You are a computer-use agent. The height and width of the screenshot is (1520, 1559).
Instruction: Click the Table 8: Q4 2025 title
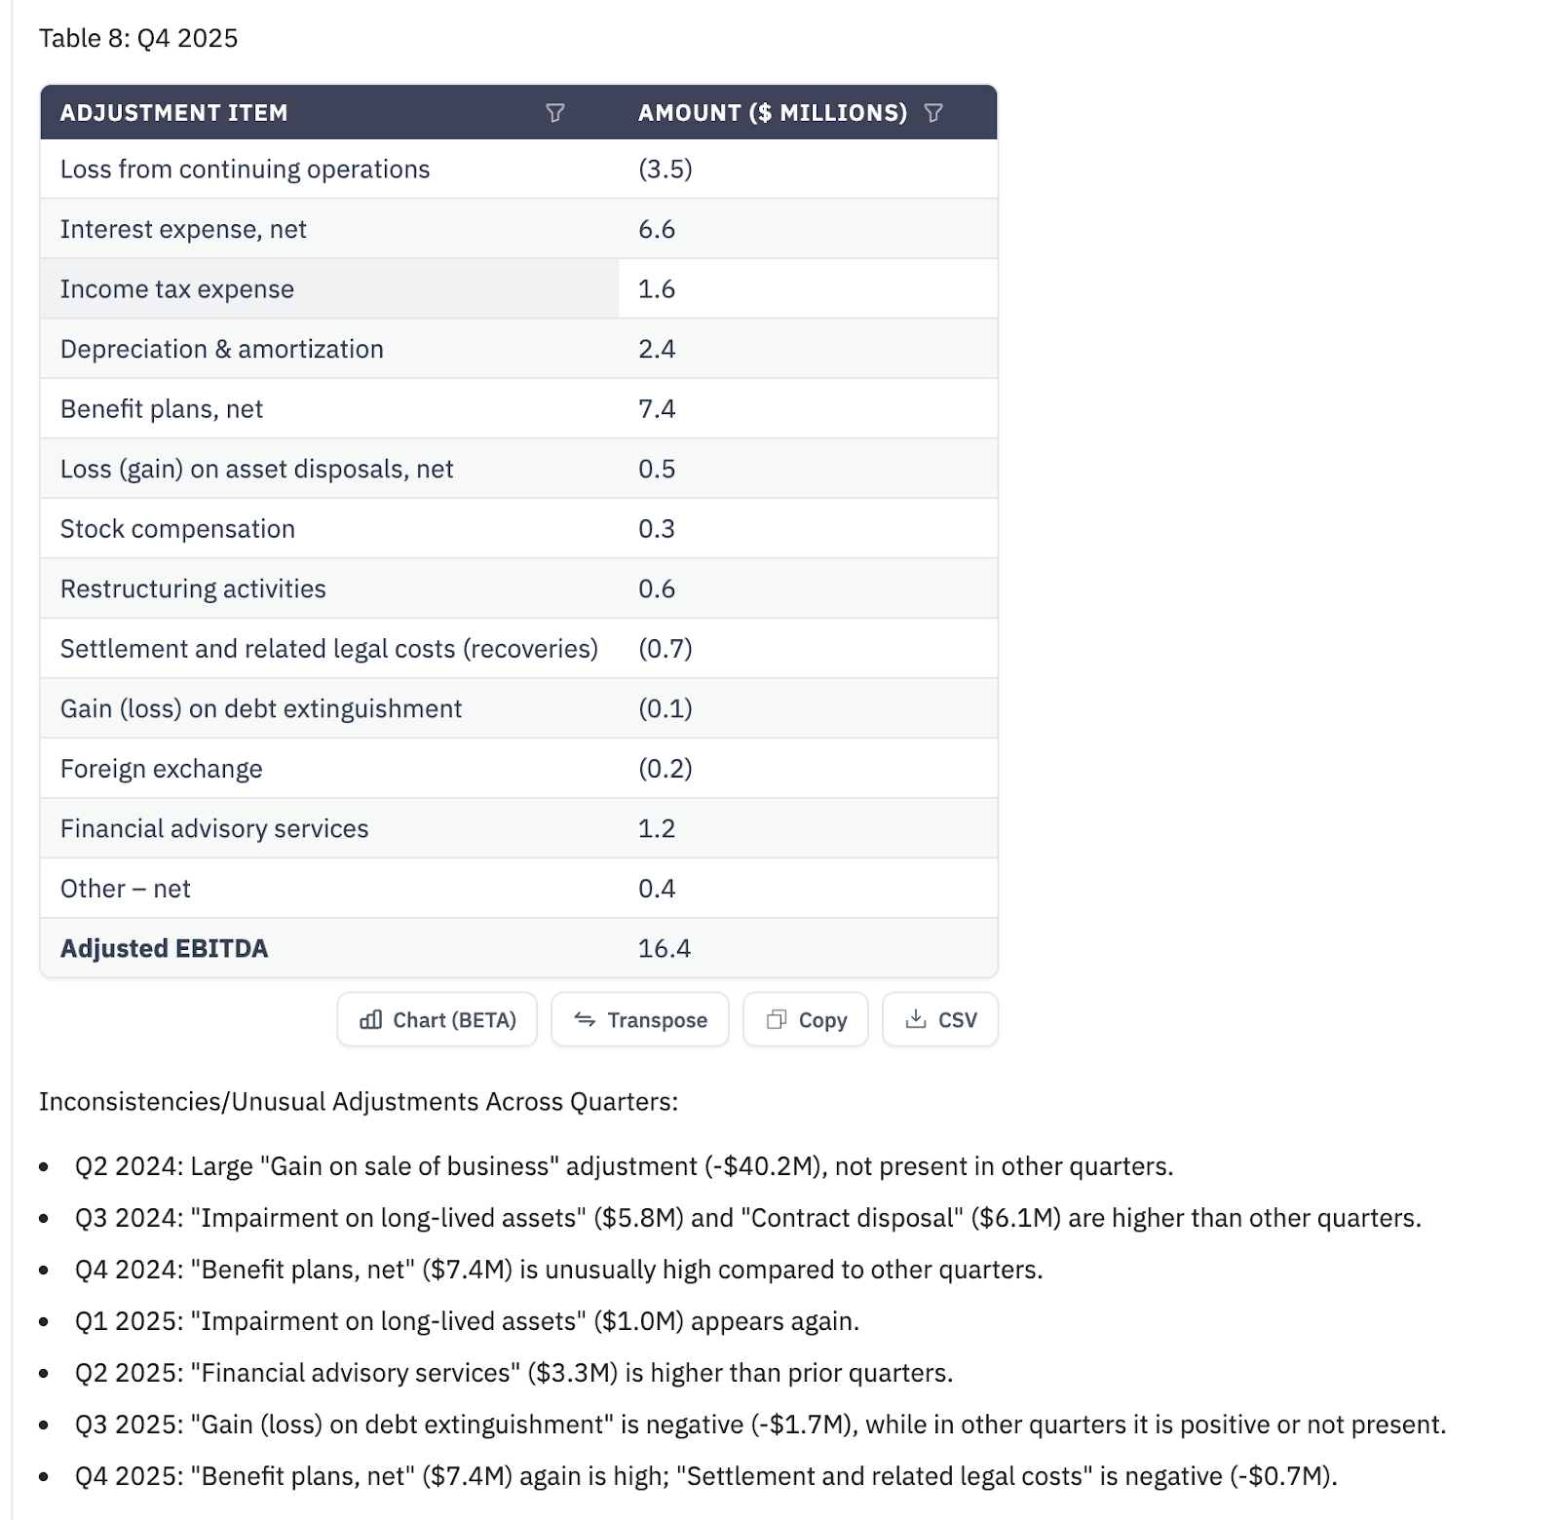[x=138, y=38]
